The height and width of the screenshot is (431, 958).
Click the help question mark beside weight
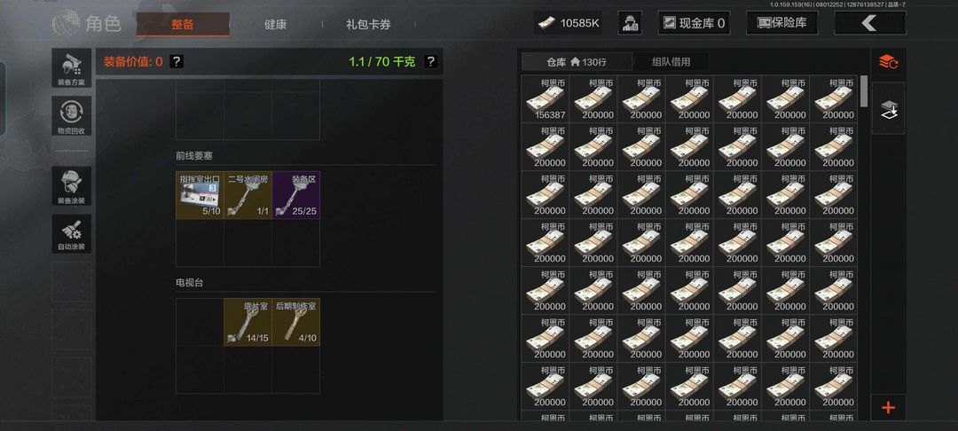coord(431,61)
